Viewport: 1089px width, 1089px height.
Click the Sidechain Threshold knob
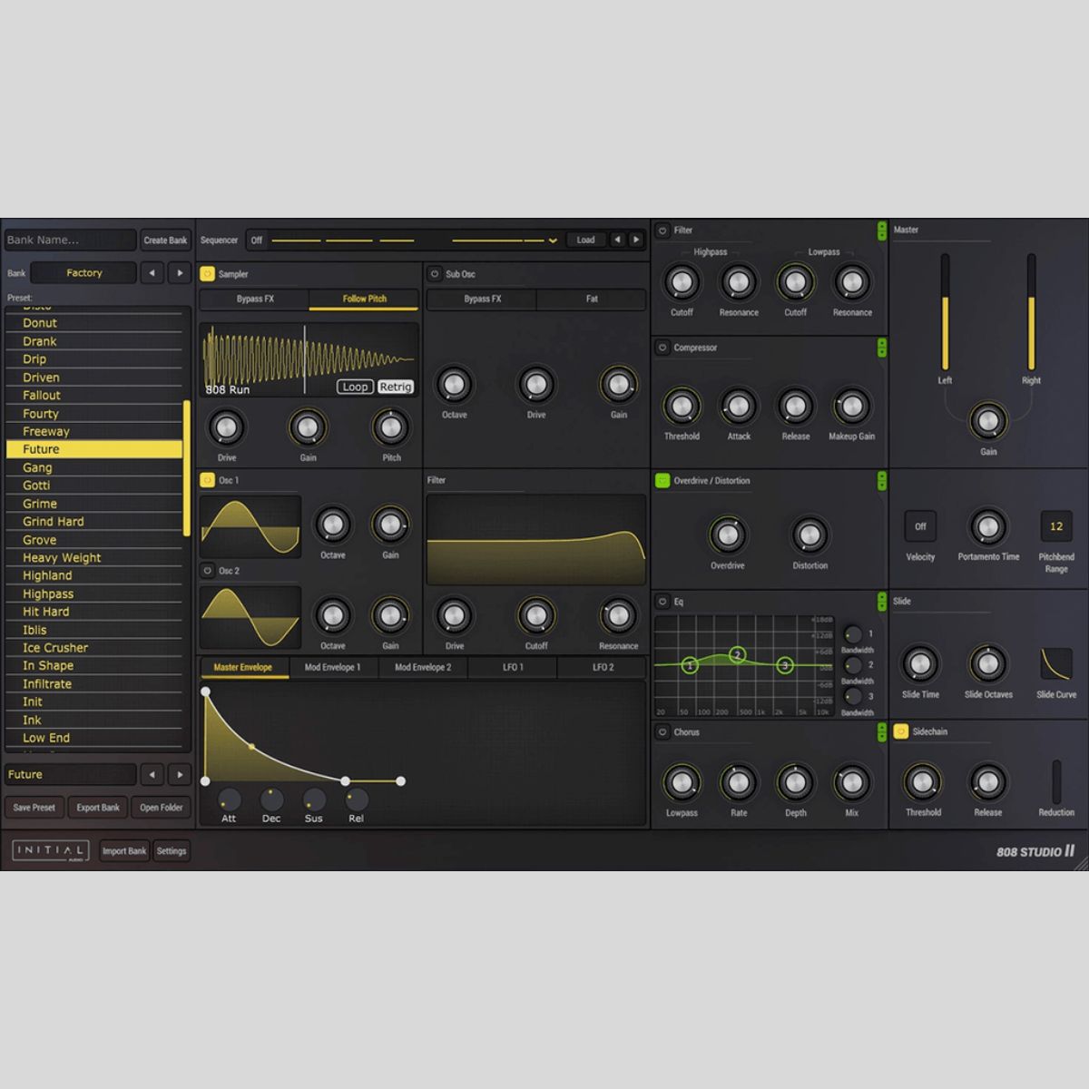coord(922,782)
